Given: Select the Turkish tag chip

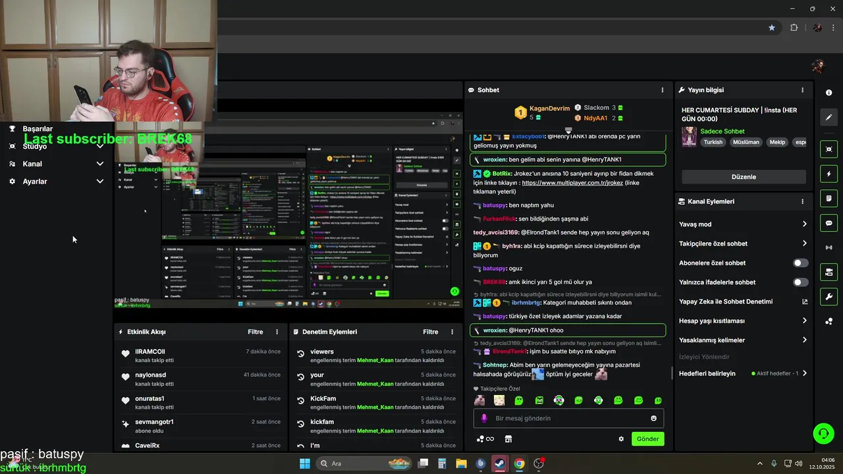Looking at the screenshot, I should [x=713, y=142].
